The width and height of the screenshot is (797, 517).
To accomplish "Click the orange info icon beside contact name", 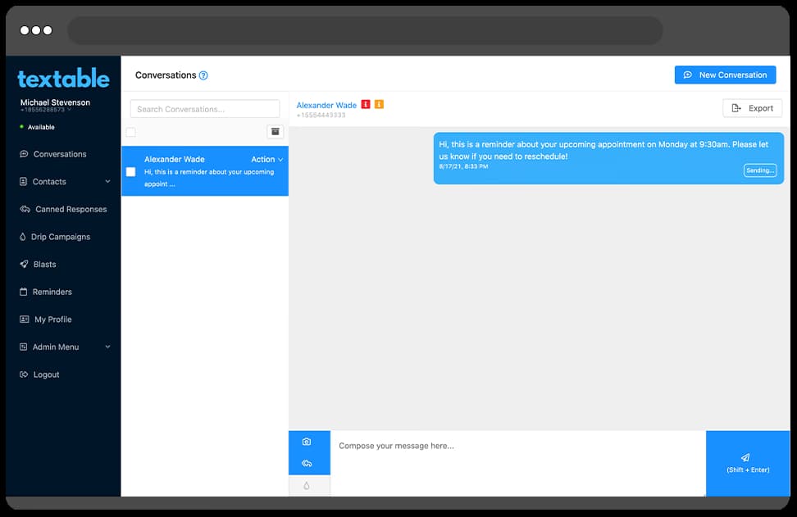I will coord(379,105).
